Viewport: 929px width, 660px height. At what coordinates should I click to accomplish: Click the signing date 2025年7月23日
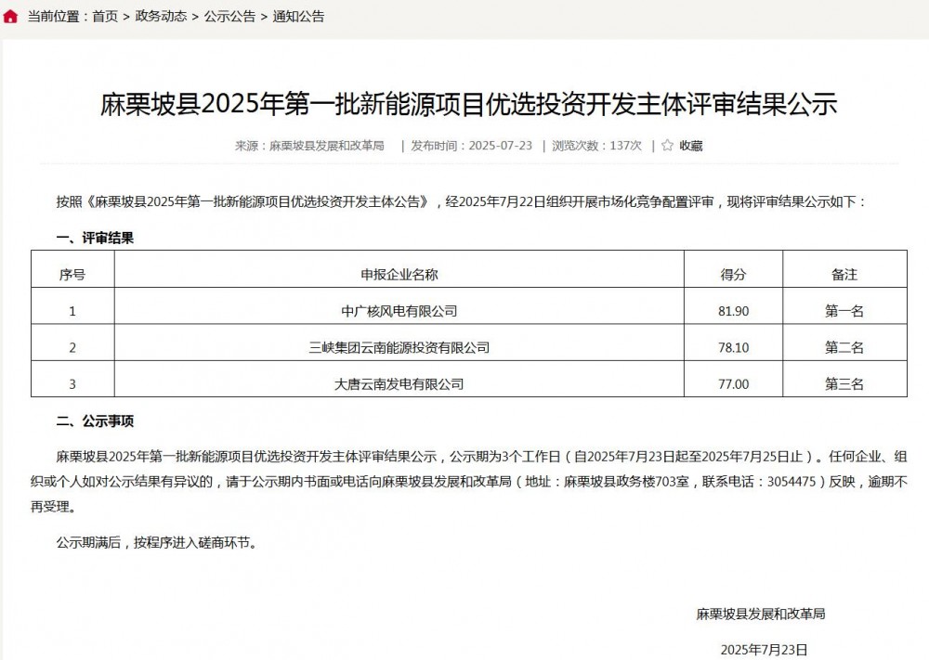click(x=764, y=650)
